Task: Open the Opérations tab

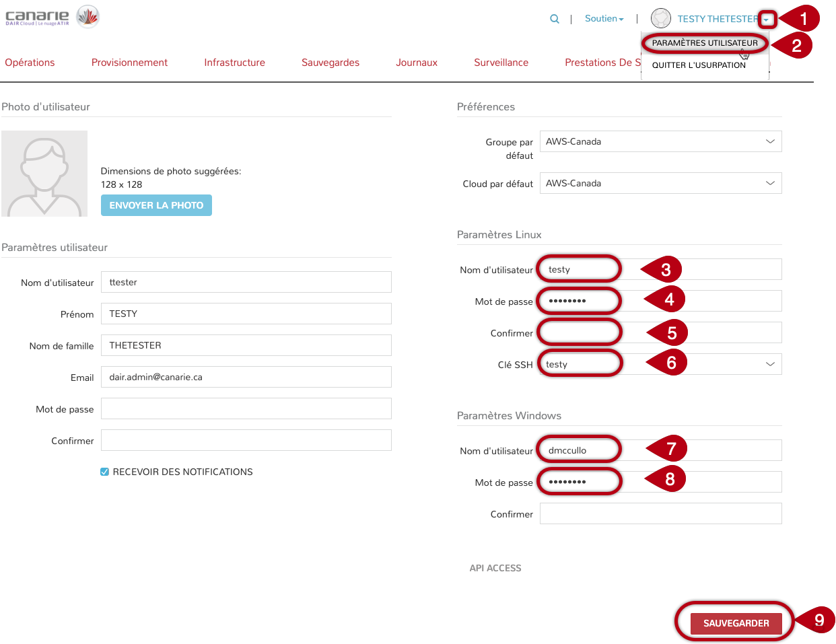Action: pyautogui.click(x=30, y=63)
